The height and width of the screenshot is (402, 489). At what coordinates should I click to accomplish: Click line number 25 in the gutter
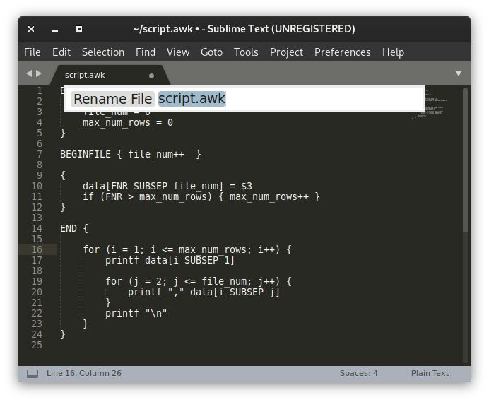(37, 345)
